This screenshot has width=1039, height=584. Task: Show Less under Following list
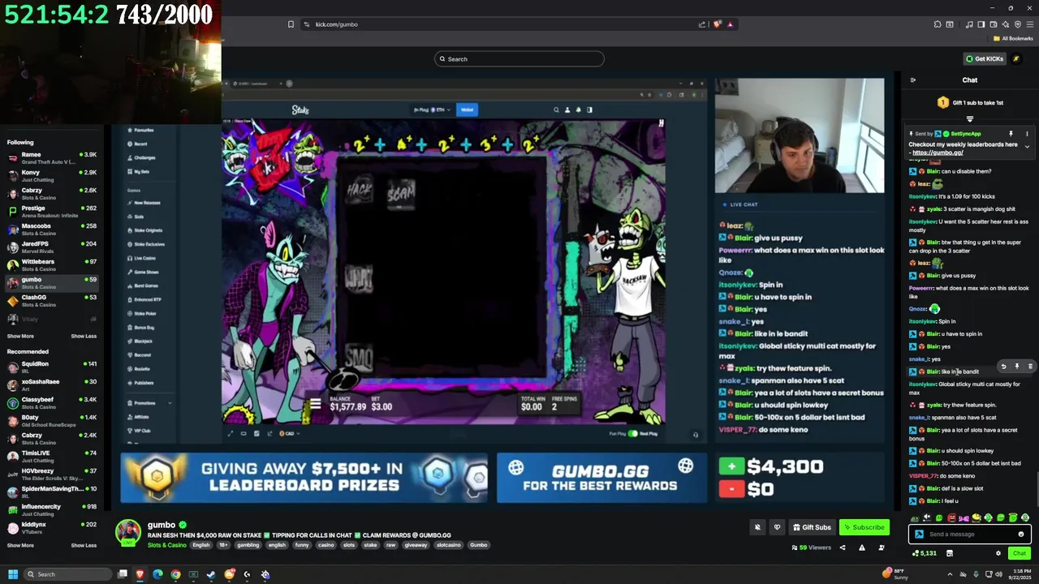[84, 336]
